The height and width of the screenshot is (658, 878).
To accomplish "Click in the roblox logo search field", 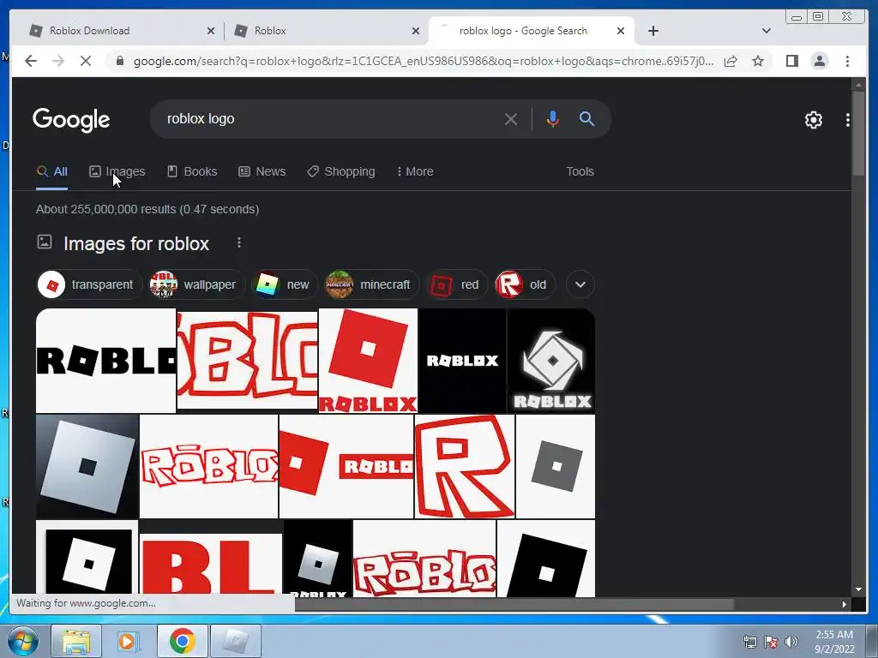I will coord(330,119).
